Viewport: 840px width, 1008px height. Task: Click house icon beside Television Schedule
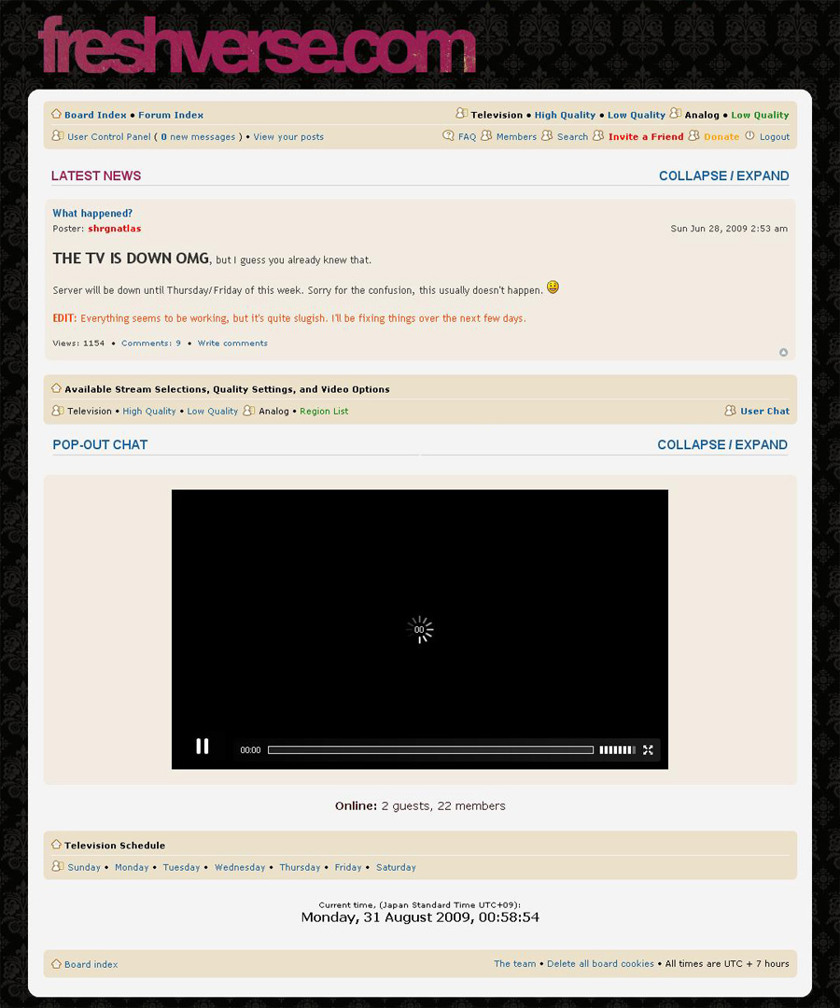[57, 844]
